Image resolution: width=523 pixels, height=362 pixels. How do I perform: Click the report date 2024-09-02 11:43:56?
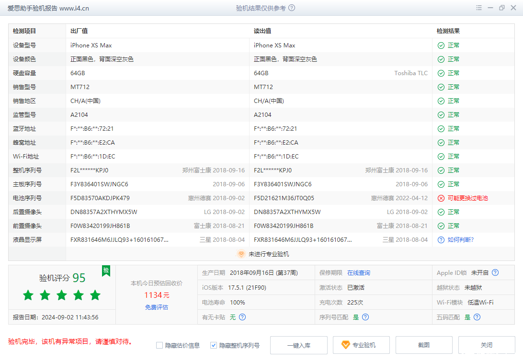(70, 317)
